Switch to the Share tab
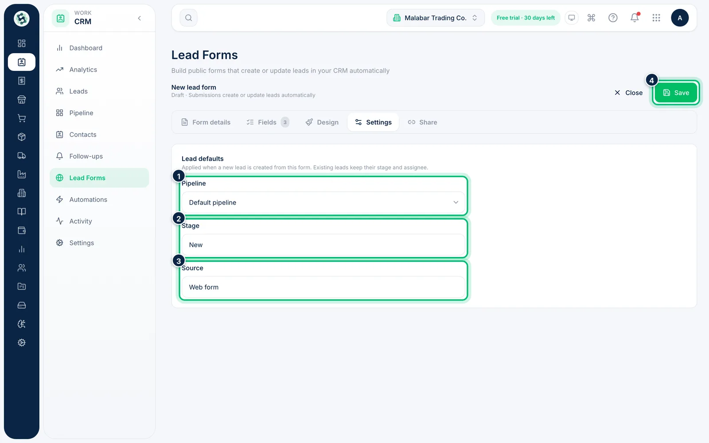 click(x=423, y=122)
